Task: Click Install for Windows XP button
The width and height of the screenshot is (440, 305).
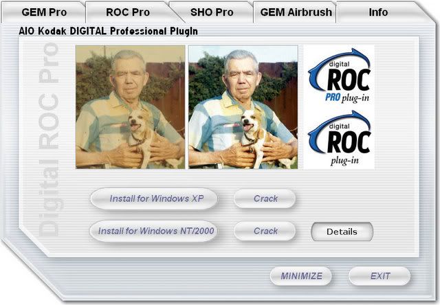Action: [x=154, y=199]
